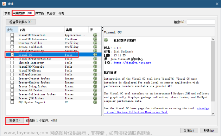Open the 已下载 tab
This screenshot has width=221, height=136.
click(x=40, y=13)
